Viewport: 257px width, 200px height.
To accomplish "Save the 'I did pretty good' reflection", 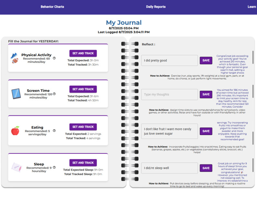I will [206, 60].
